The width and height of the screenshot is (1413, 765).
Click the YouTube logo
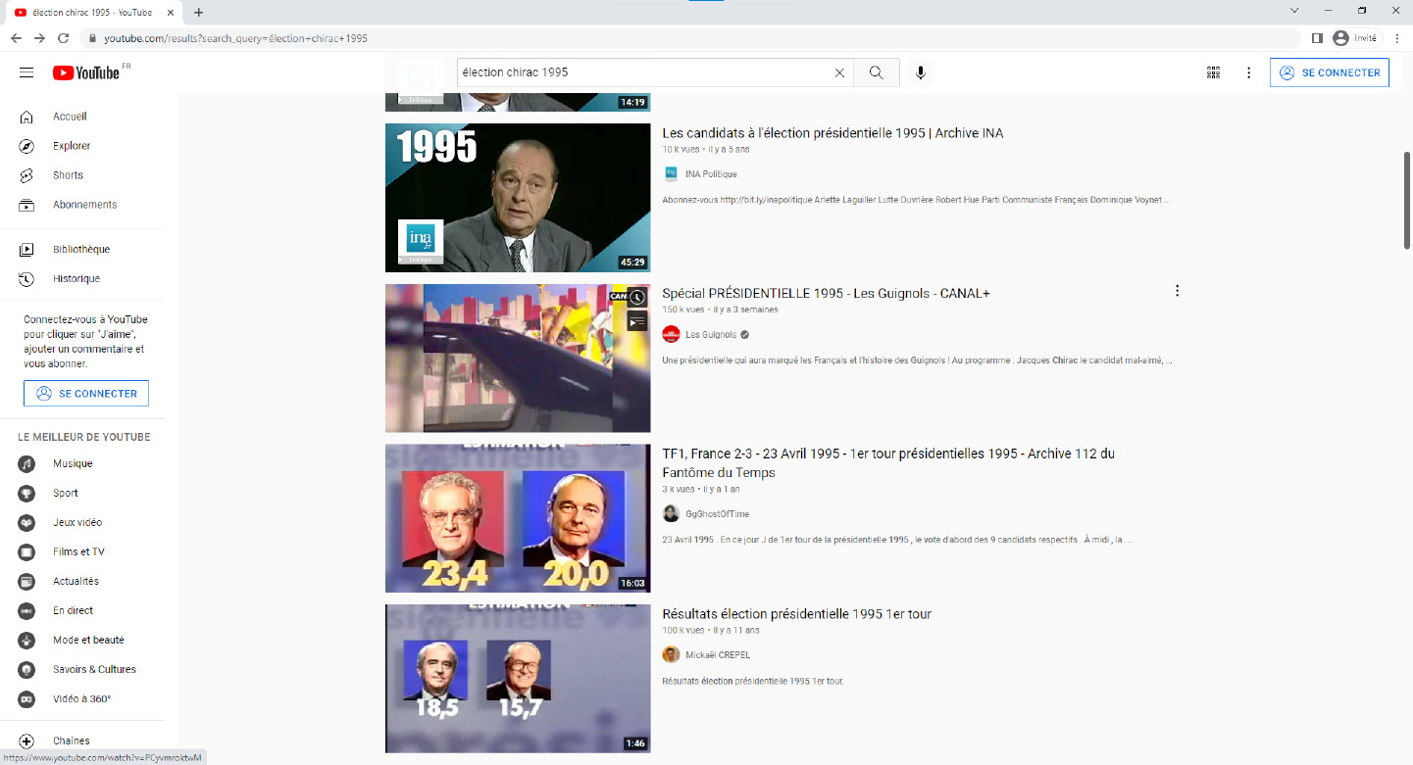pos(86,72)
